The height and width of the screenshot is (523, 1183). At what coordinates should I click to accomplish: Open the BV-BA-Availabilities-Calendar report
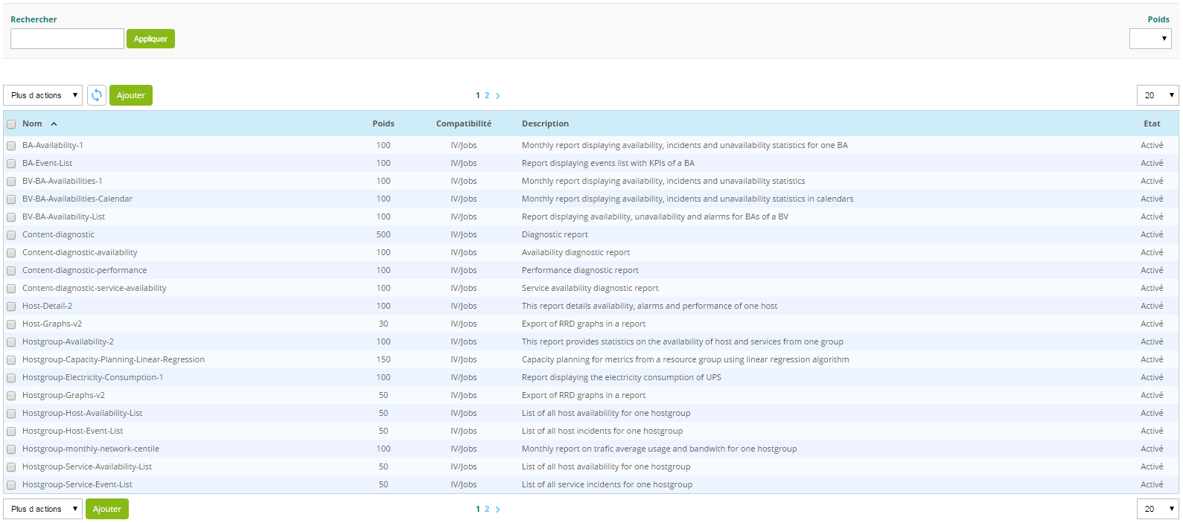[77, 199]
